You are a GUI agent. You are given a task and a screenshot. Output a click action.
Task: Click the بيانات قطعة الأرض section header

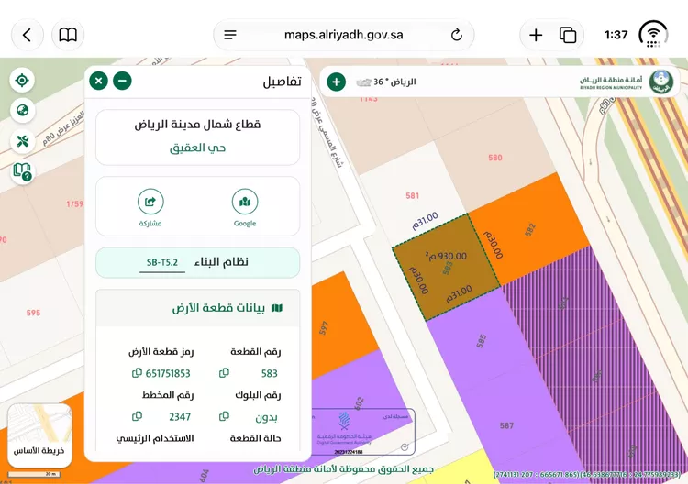(198, 308)
